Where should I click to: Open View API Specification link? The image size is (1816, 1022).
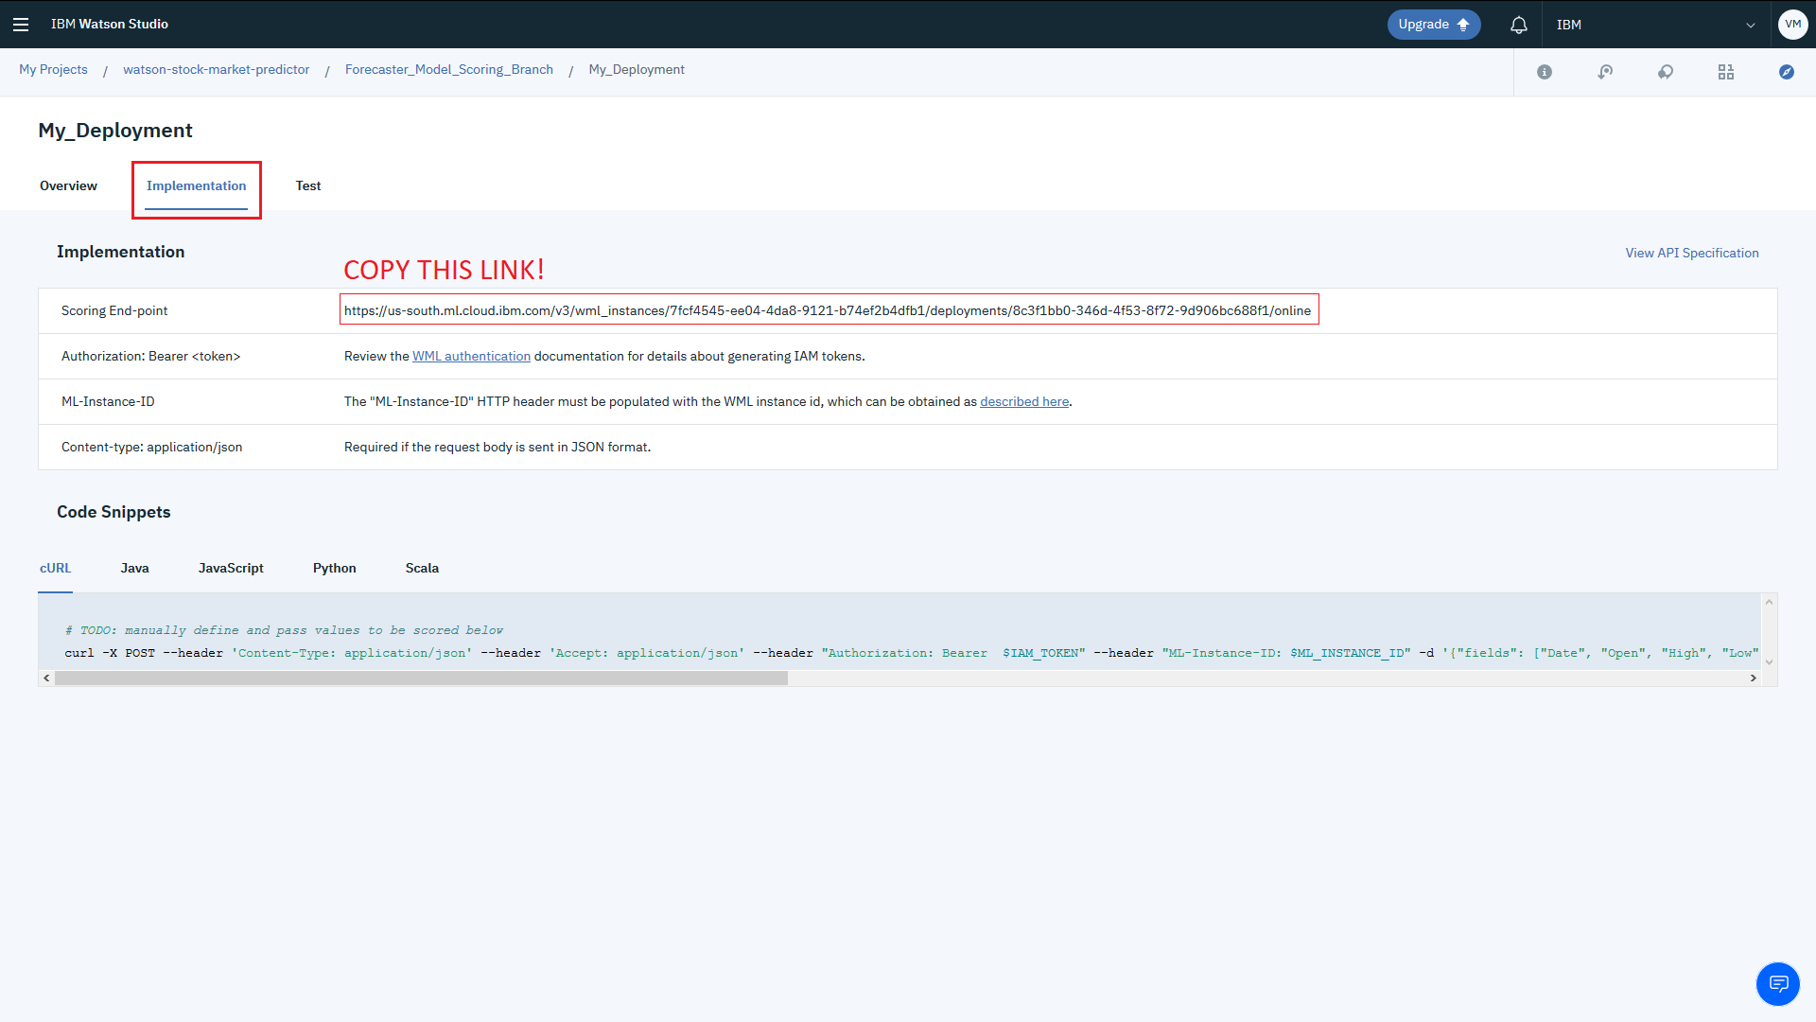(1692, 253)
